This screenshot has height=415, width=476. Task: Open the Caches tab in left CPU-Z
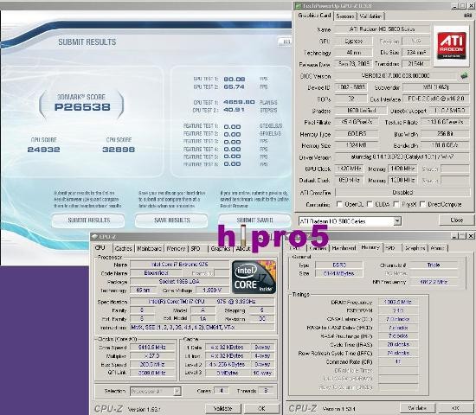pos(123,248)
